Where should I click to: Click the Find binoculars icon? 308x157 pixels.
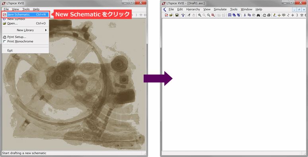pos(258,15)
